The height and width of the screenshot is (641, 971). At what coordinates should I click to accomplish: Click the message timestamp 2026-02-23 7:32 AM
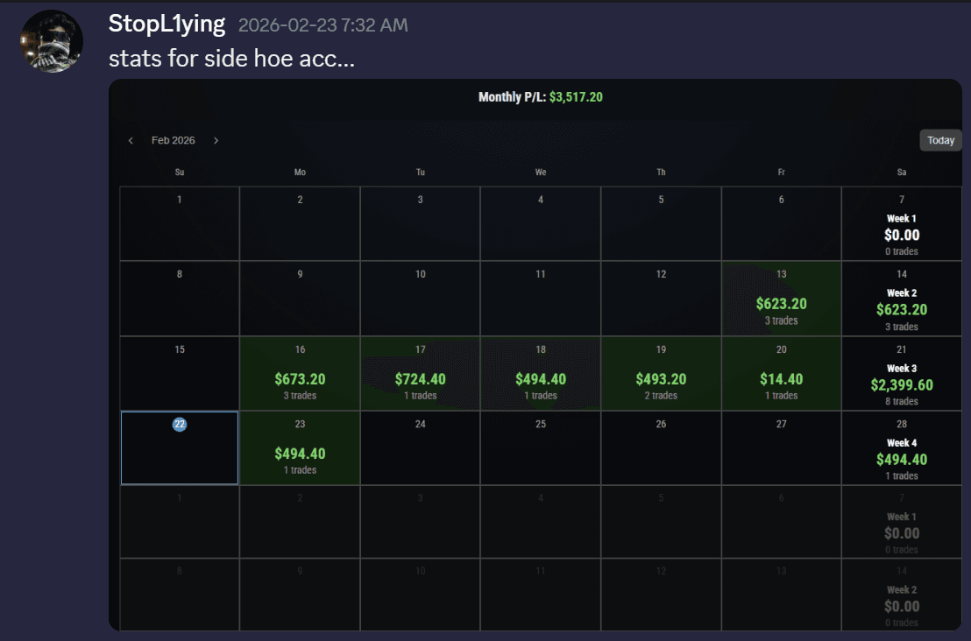pyautogui.click(x=322, y=25)
